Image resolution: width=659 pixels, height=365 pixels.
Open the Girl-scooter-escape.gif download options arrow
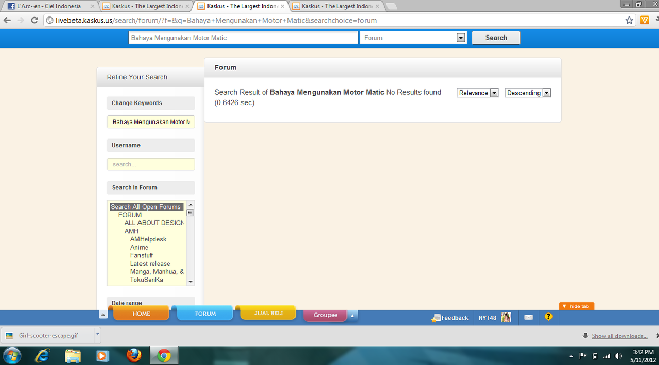pyautogui.click(x=97, y=335)
